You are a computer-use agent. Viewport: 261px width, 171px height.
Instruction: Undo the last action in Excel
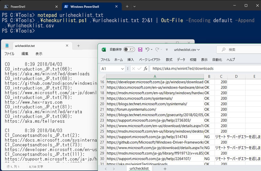click(147, 49)
